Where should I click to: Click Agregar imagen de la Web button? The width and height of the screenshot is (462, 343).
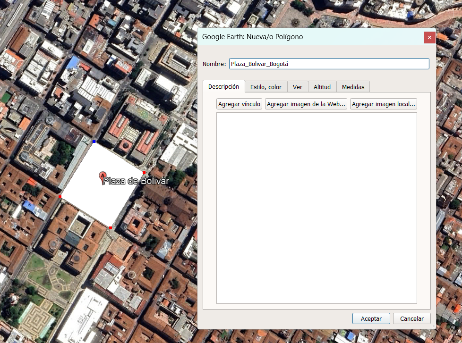306,104
